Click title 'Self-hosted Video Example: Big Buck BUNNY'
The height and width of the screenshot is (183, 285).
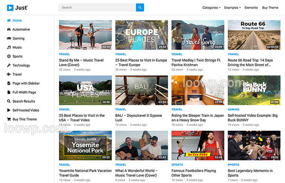point(253,118)
